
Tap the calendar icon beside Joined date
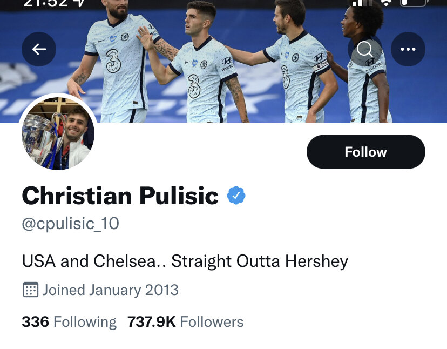31,290
